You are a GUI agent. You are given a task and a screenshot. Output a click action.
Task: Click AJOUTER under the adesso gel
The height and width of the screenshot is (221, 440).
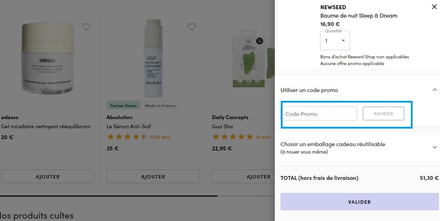[x=48, y=176]
